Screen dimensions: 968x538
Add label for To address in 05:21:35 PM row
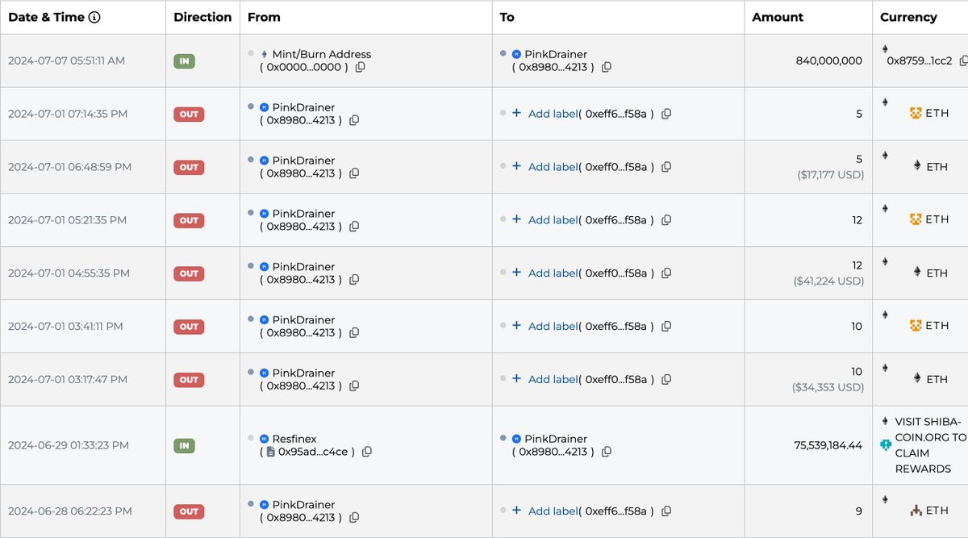tap(553, 220)
